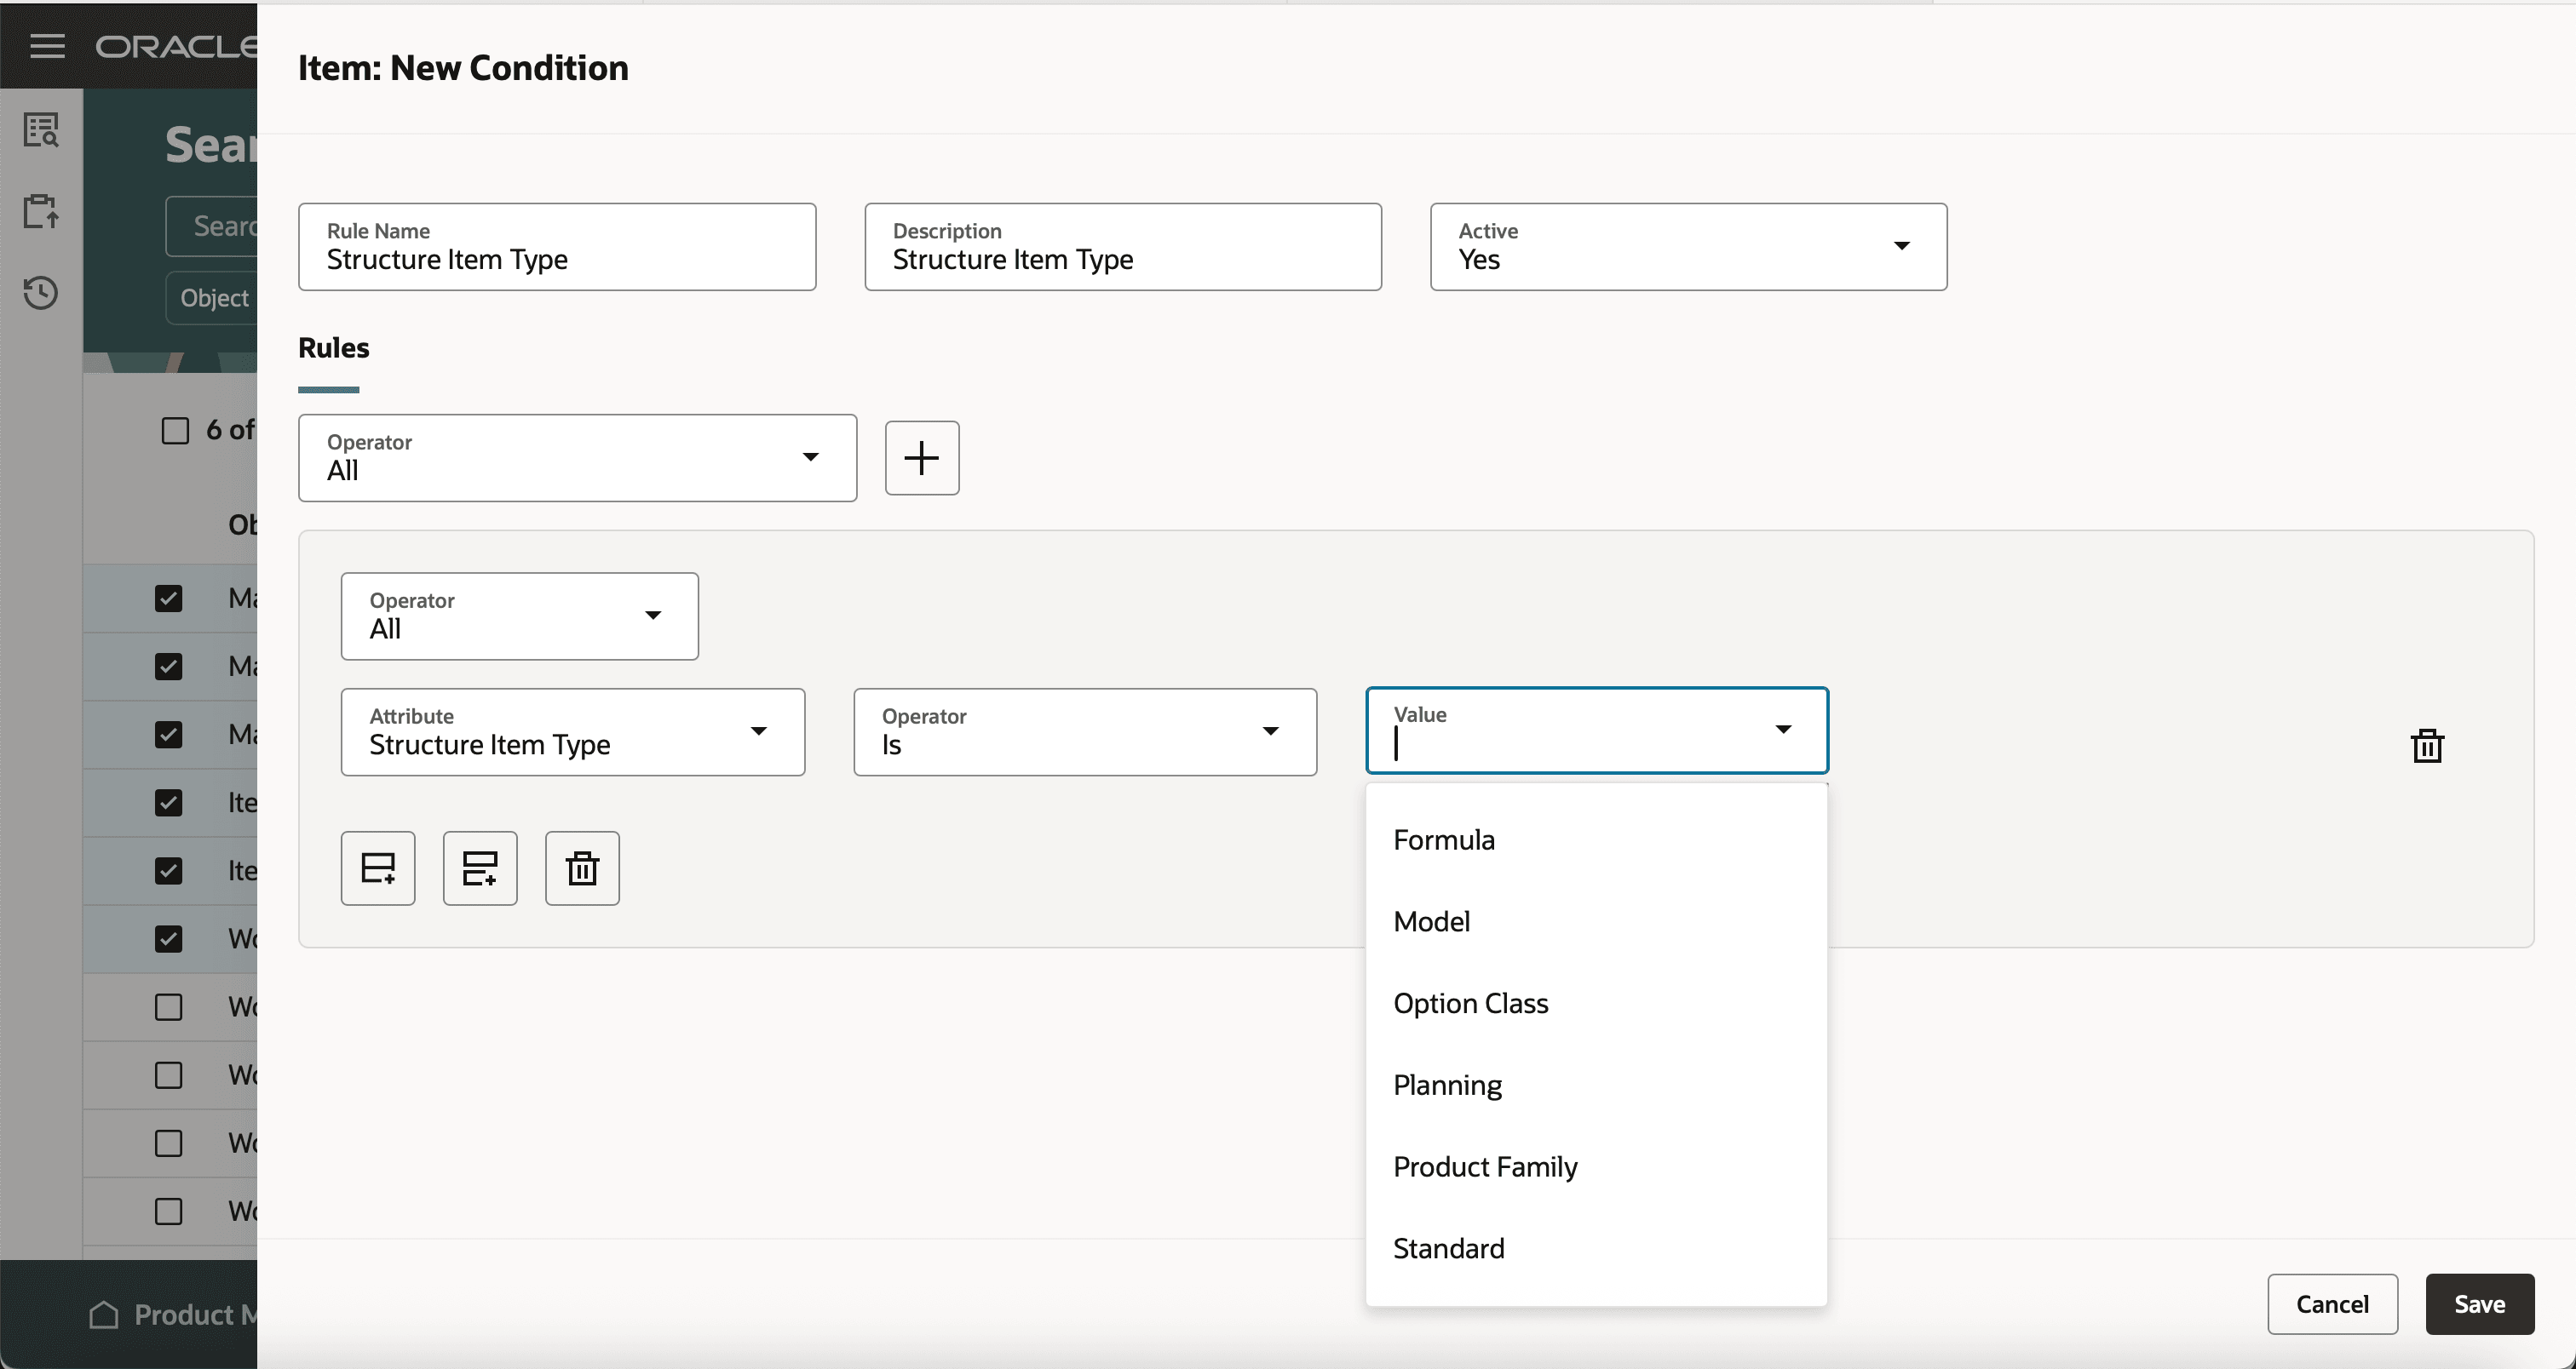The width and height of the screenshot is (2576, 1369).
Task: Select the search tasks icon in the sidebar
Action: [x=40, y=130]
